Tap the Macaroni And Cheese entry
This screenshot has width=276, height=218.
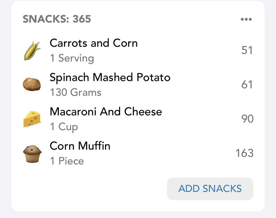coord(106,112)
